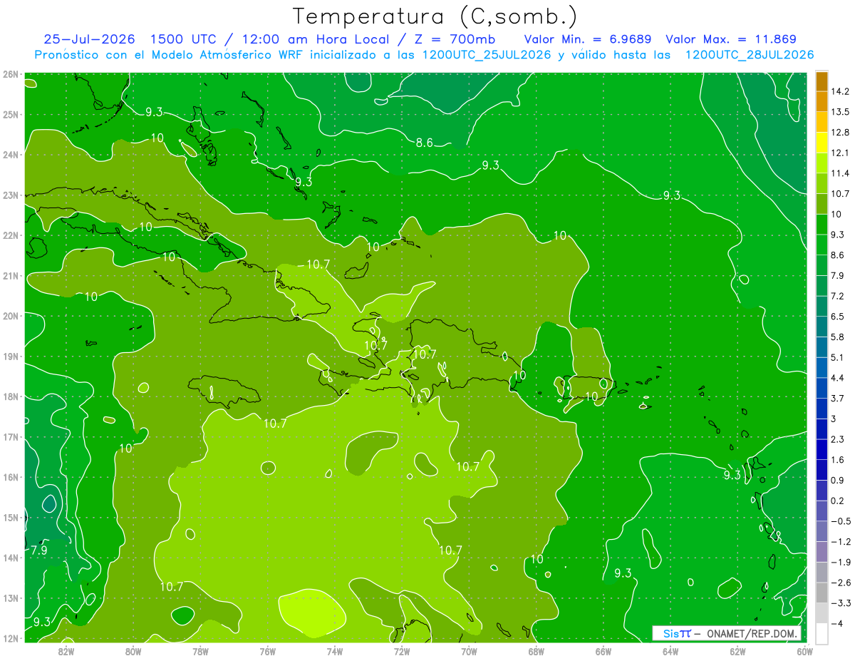
Task: Click the "74W" longitude label
Action: click(335, 650)
